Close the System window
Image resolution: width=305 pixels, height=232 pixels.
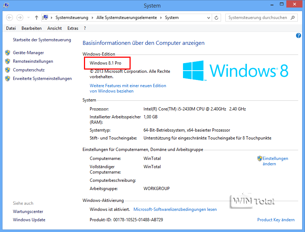(x=294, y=4)
